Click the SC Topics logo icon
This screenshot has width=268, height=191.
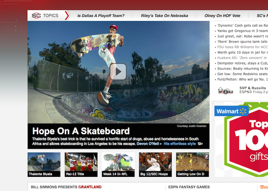36,16
